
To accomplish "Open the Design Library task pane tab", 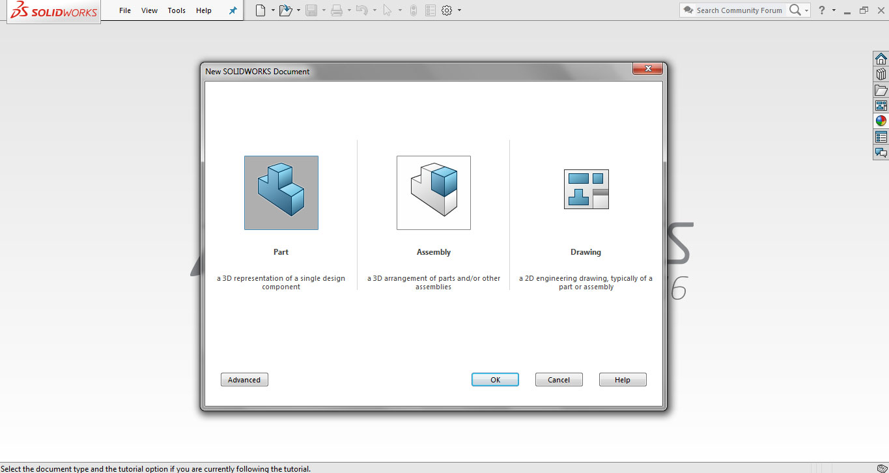I will [x=881, y=74].
